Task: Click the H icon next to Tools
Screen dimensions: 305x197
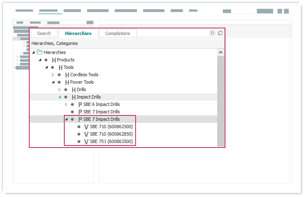Action: (61, 68)
